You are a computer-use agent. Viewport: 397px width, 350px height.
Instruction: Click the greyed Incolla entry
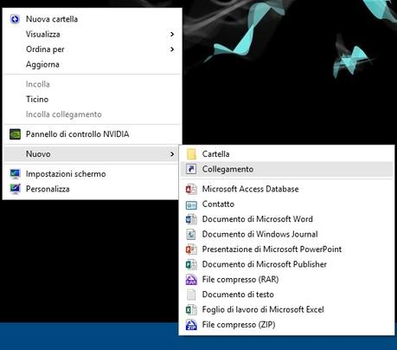(x=93, y=84)
